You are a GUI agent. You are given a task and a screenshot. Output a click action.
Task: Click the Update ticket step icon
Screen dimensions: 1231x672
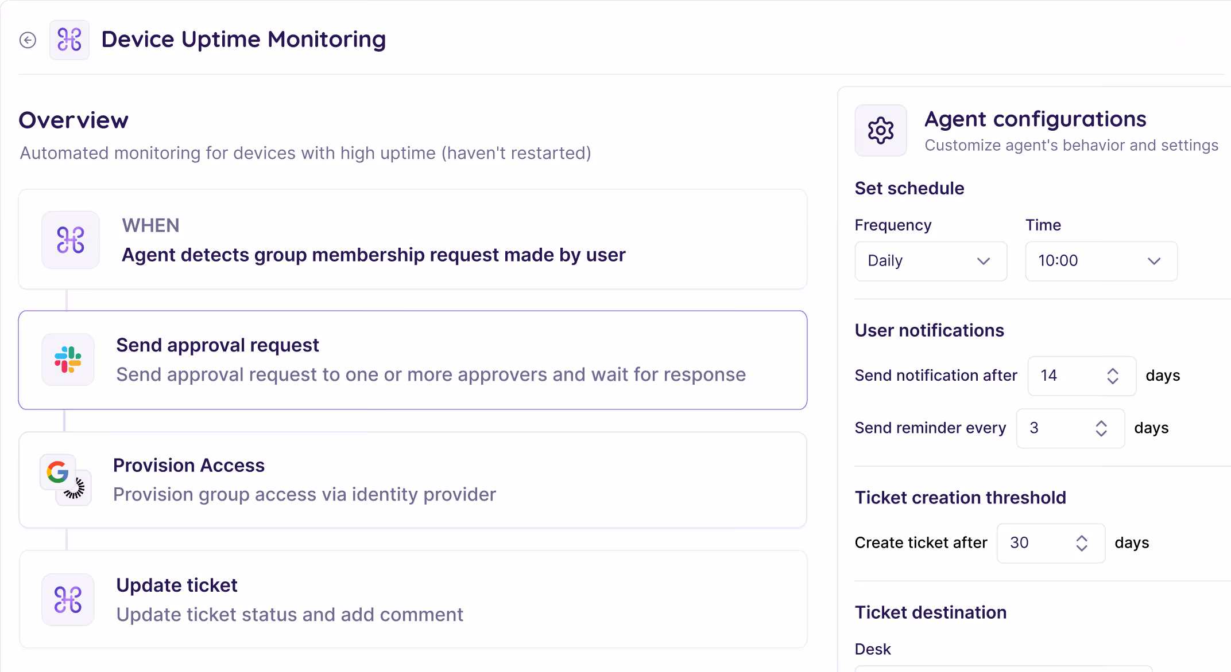[x=68, y=600]
